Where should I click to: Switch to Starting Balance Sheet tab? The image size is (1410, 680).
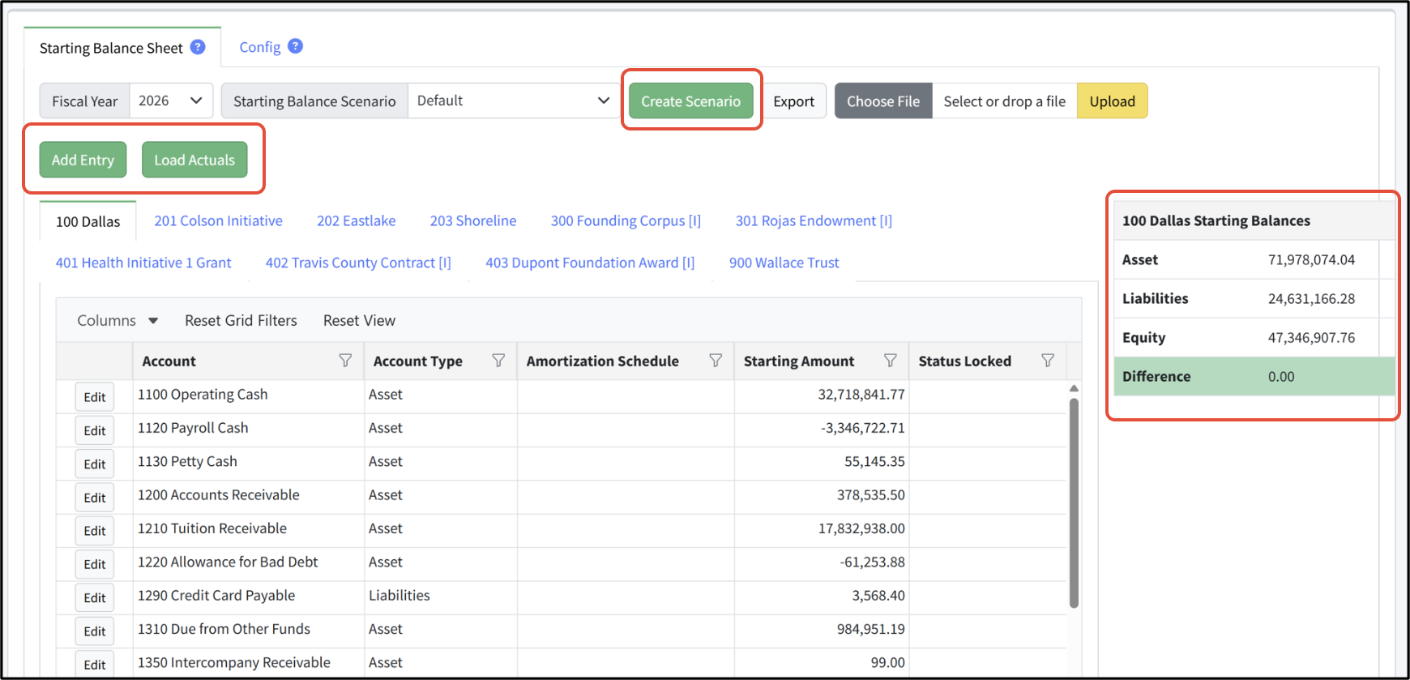pos(122,48)
